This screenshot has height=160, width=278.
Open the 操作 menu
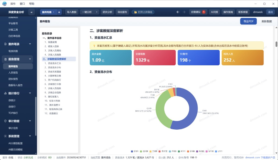point(13,4)
